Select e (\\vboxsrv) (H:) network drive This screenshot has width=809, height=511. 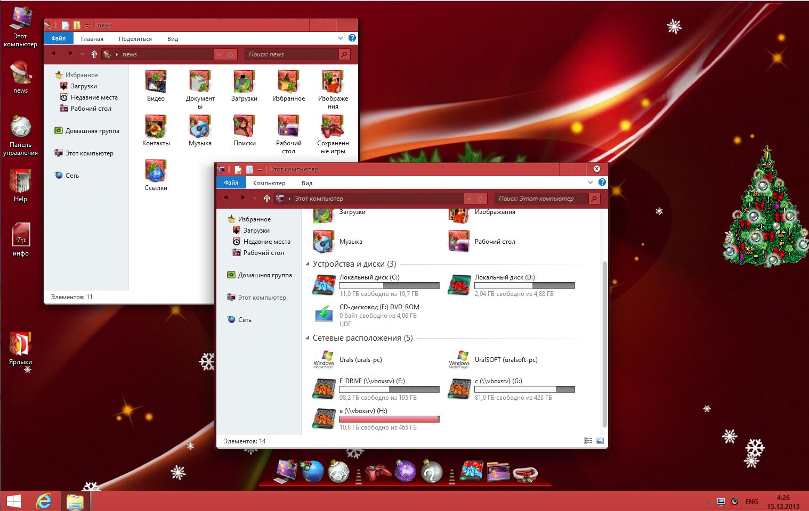tap(376, 419)
